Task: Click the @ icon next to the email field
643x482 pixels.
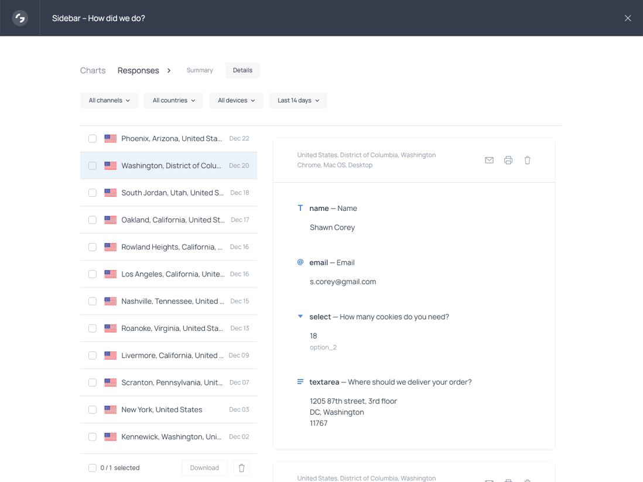Action: coord(300,262)
